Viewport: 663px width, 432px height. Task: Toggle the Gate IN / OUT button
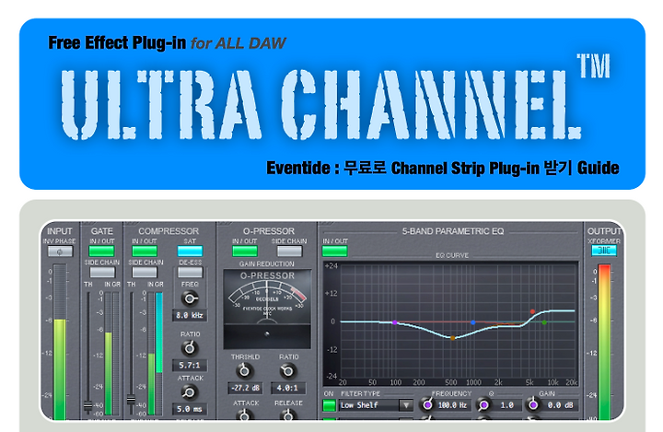(101, 251)
